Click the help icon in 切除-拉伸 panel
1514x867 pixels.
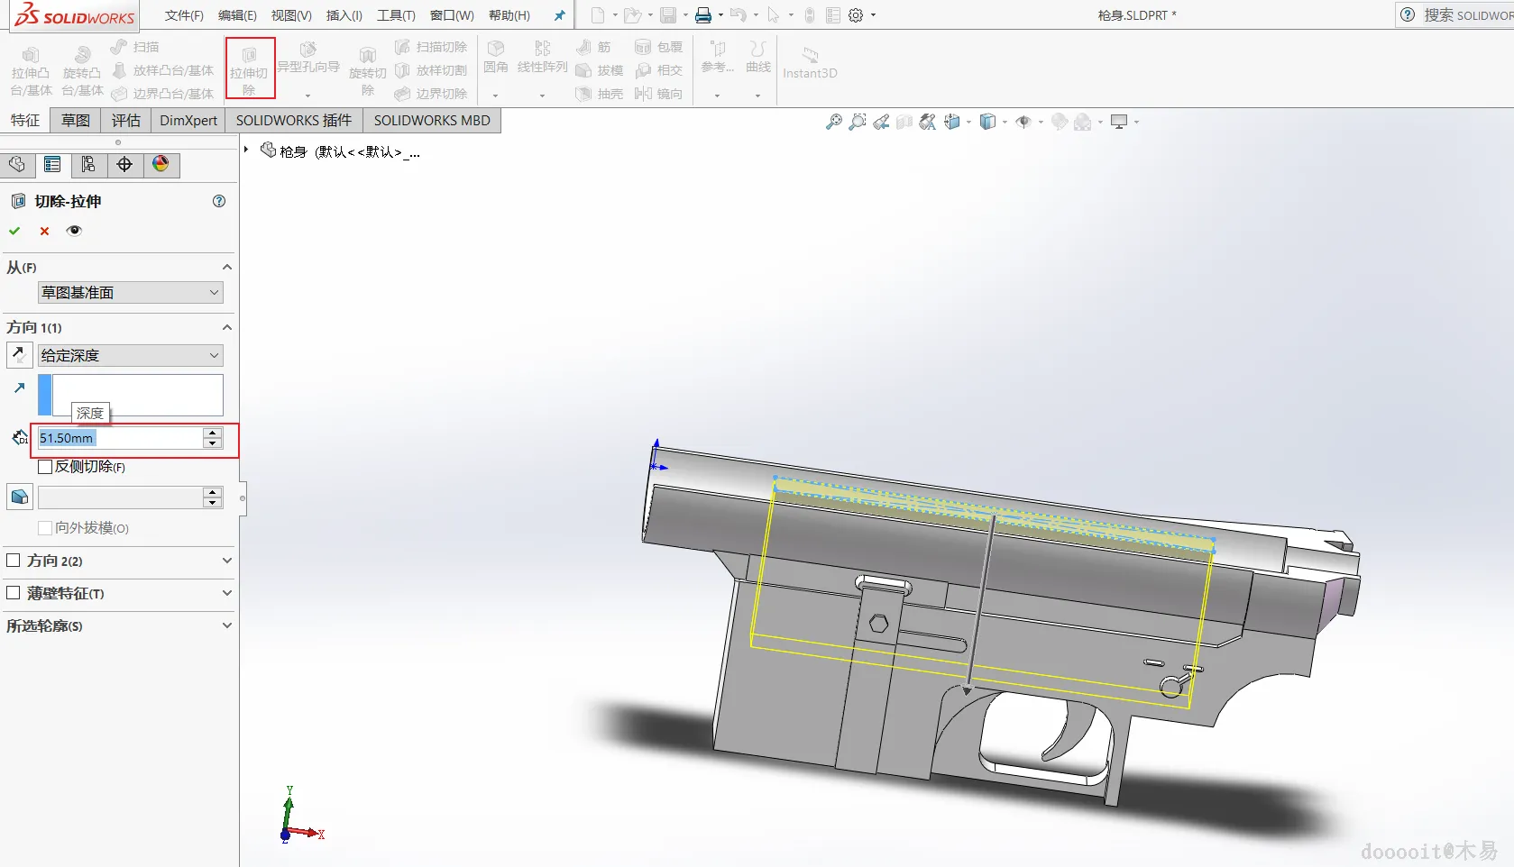pyautogui.click(x=219, y=201)
